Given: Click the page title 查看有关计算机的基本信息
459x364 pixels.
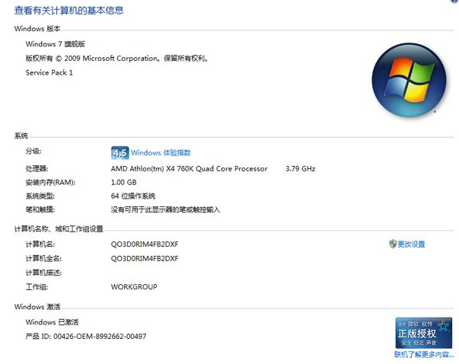Looking at the screenshot, I should 69,11.
